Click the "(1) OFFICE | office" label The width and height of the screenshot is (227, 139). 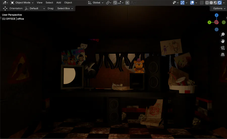pyautogui.click(x=13, y=19)
